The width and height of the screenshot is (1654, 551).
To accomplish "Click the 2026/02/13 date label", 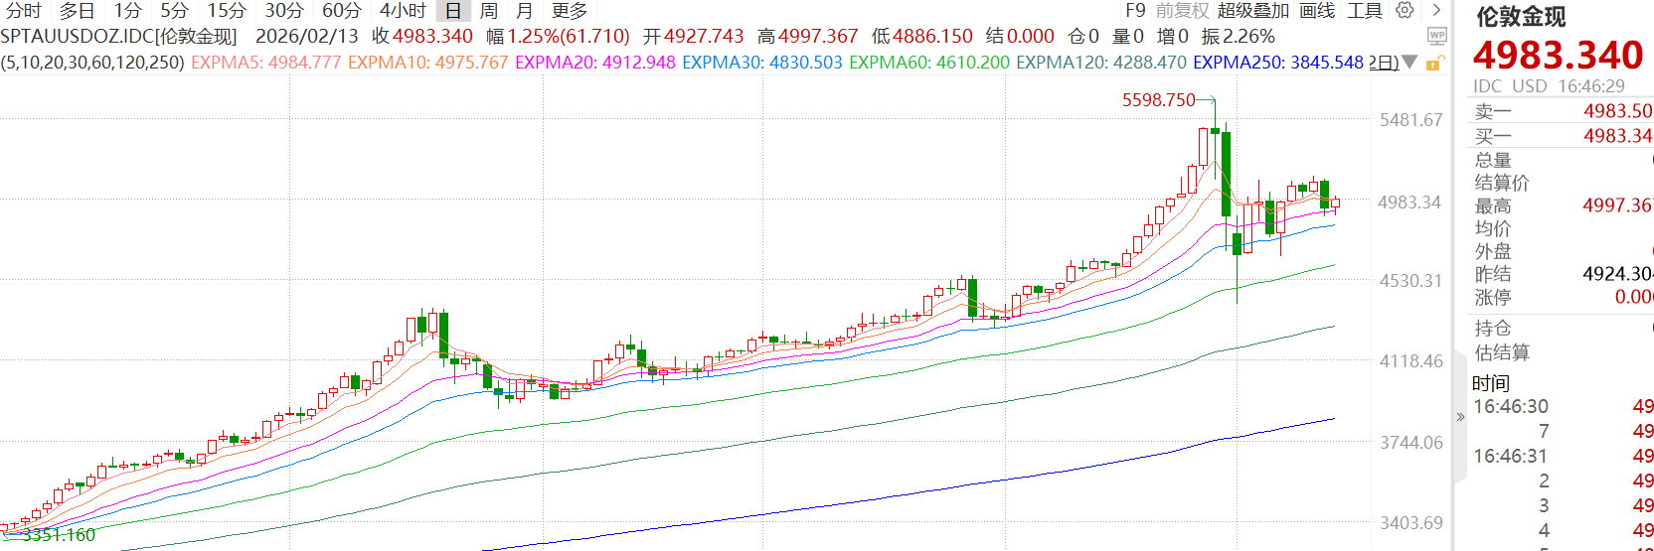I will coord(306,36).
